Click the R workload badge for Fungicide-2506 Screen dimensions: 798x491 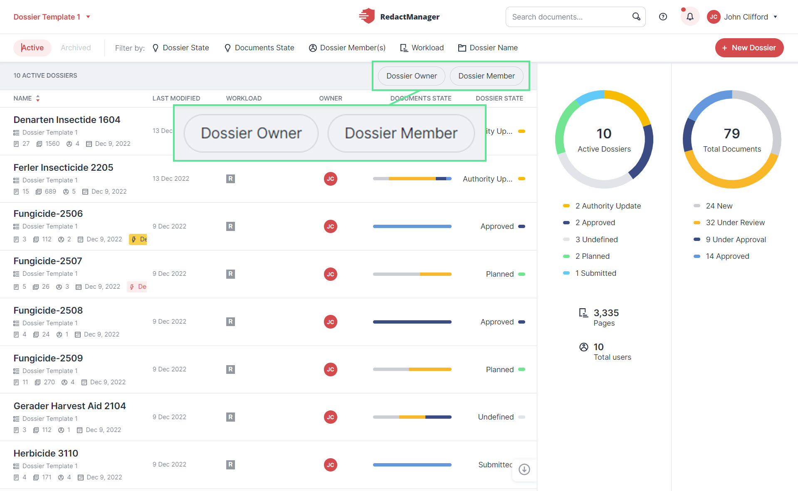(230, 226)
